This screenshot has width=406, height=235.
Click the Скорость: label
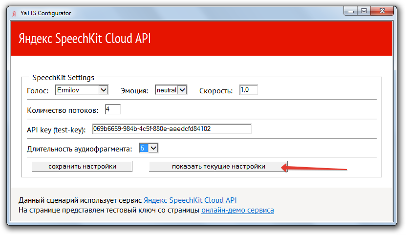point(216,90)
